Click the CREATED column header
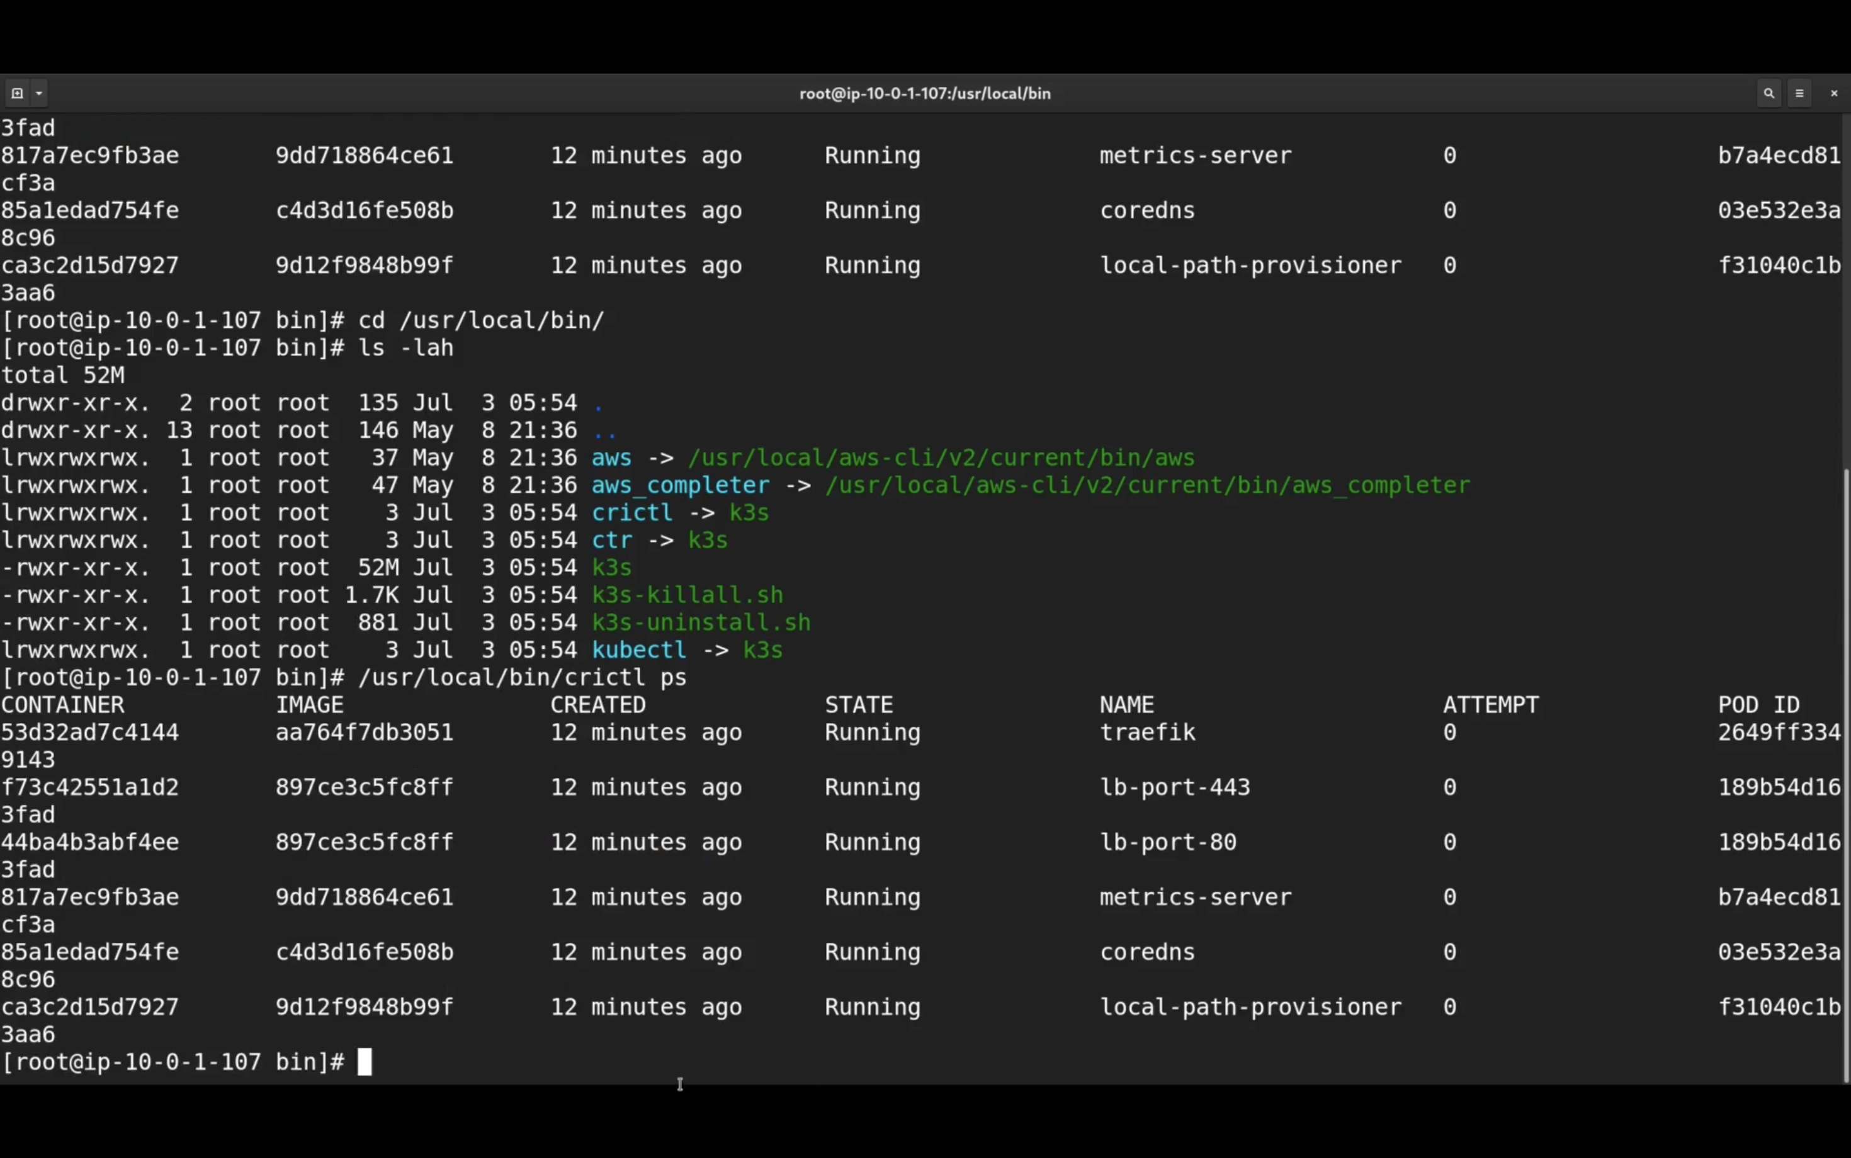The image size is (1851, 1158). coord(598,705)
